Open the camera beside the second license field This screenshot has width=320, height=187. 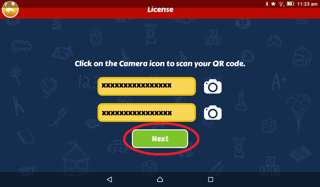click(212, 113)
